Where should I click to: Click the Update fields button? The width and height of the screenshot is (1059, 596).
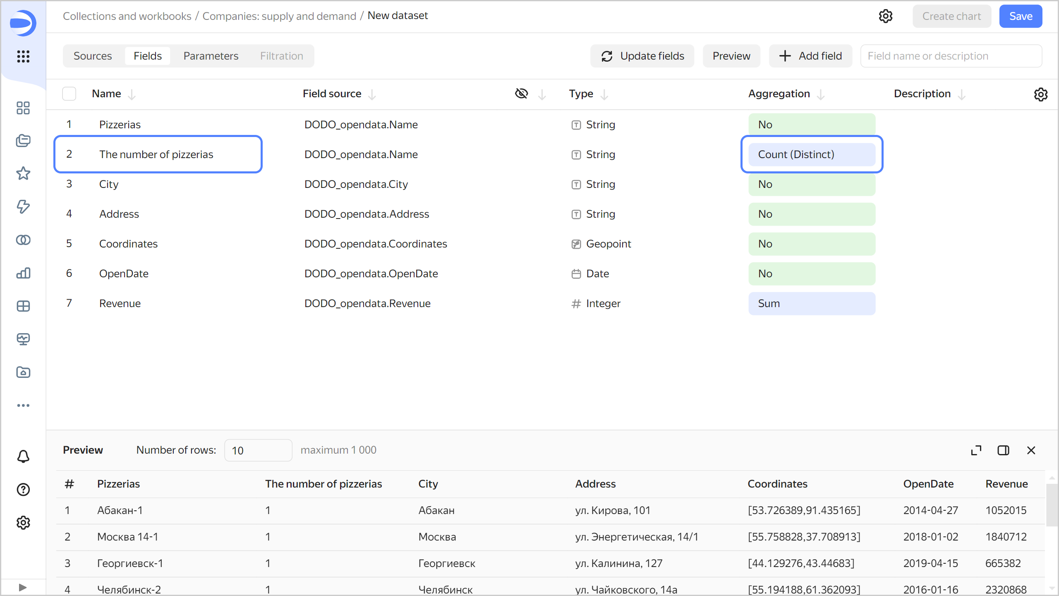click(x=642, y=56)
